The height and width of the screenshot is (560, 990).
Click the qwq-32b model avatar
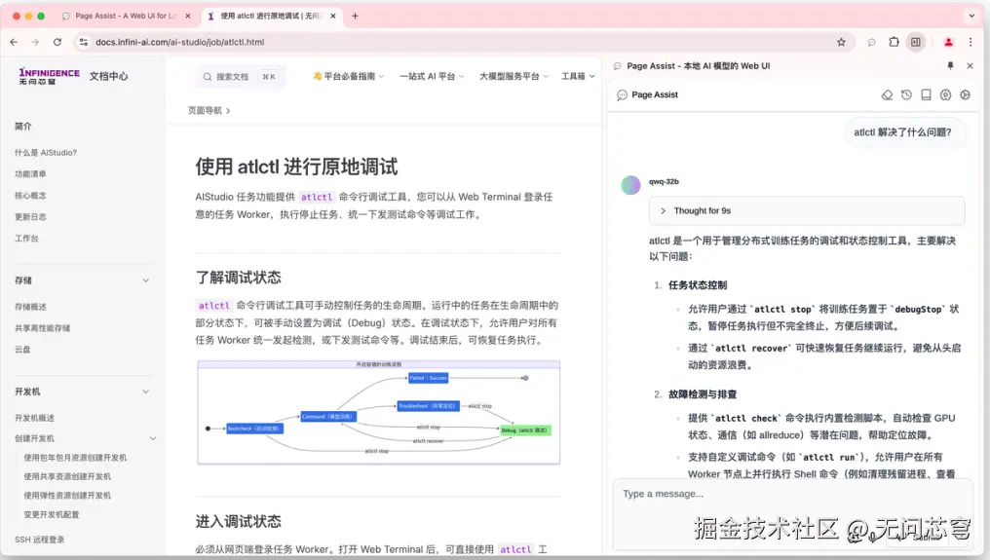630,185
